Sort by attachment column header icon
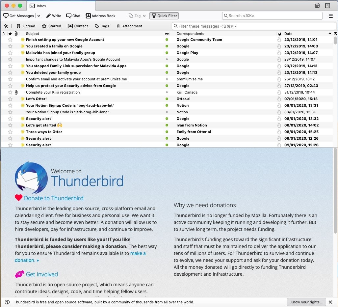The width and height of the screenshot is (338, 307). (16, 34)
